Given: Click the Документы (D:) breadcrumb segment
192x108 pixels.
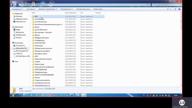Looking at the screenshot, I should coord(40,5).
